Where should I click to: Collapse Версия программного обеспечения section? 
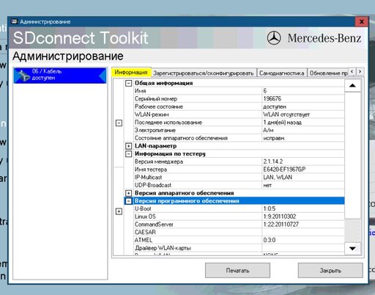point(128,201)
